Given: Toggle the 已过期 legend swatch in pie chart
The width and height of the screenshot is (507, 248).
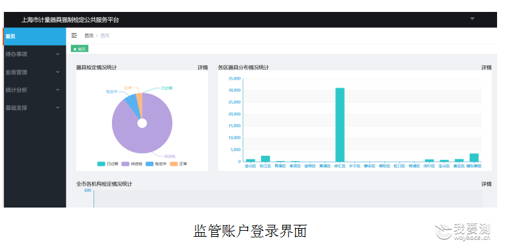Looking at the screenshot, I should pos(101,164).
